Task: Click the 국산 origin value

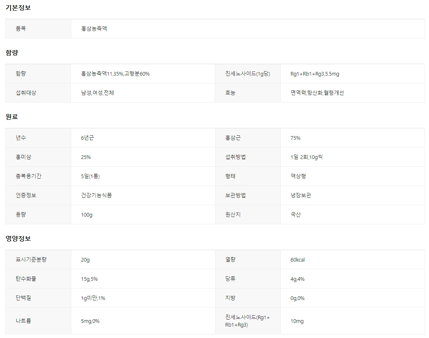Action: pyautogui.click(x=295, y=215)
